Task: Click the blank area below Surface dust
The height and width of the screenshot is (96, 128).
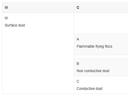Action: [38, 60]
